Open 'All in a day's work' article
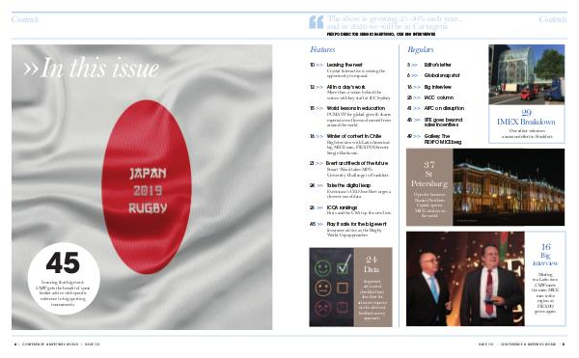 click(345, 87)
